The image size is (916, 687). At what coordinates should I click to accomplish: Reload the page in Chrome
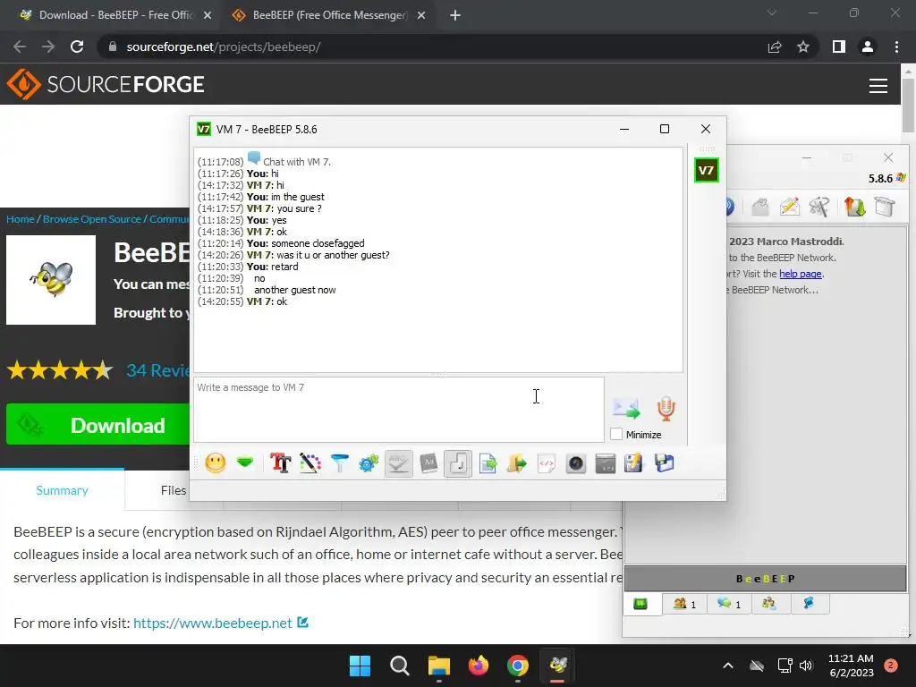[x=77, y=47]
